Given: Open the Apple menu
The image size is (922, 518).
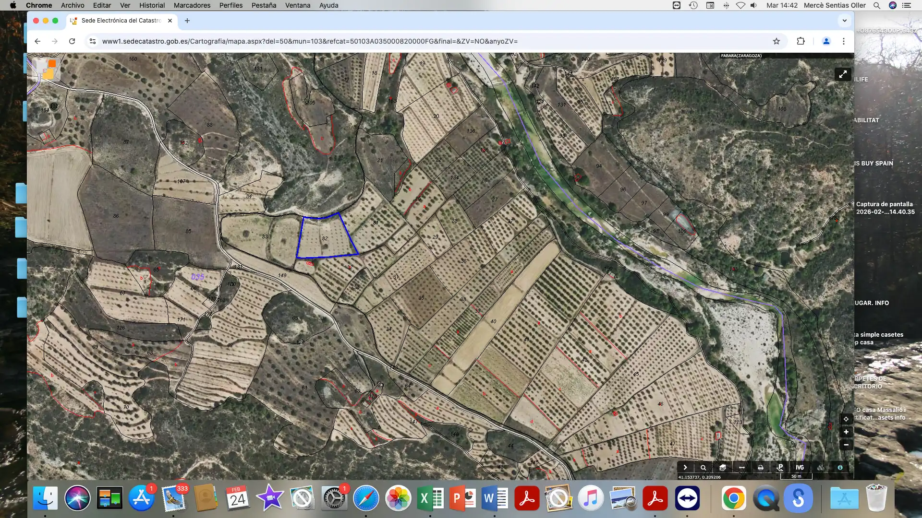Looking at the screenshot, I should 13,5.
